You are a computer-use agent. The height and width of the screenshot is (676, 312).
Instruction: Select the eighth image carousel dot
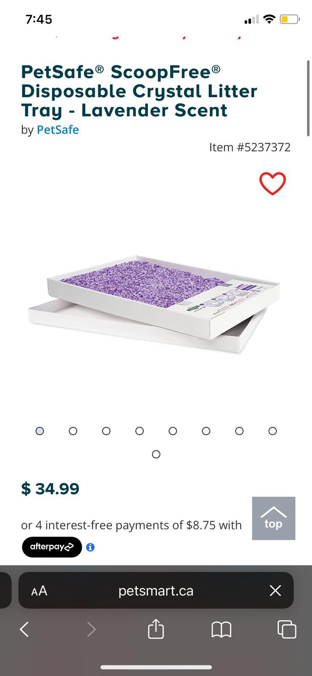pos(273,431)
